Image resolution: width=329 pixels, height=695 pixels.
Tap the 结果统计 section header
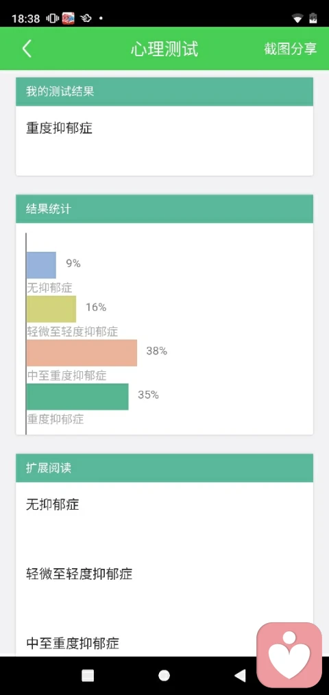coord(164,209)
